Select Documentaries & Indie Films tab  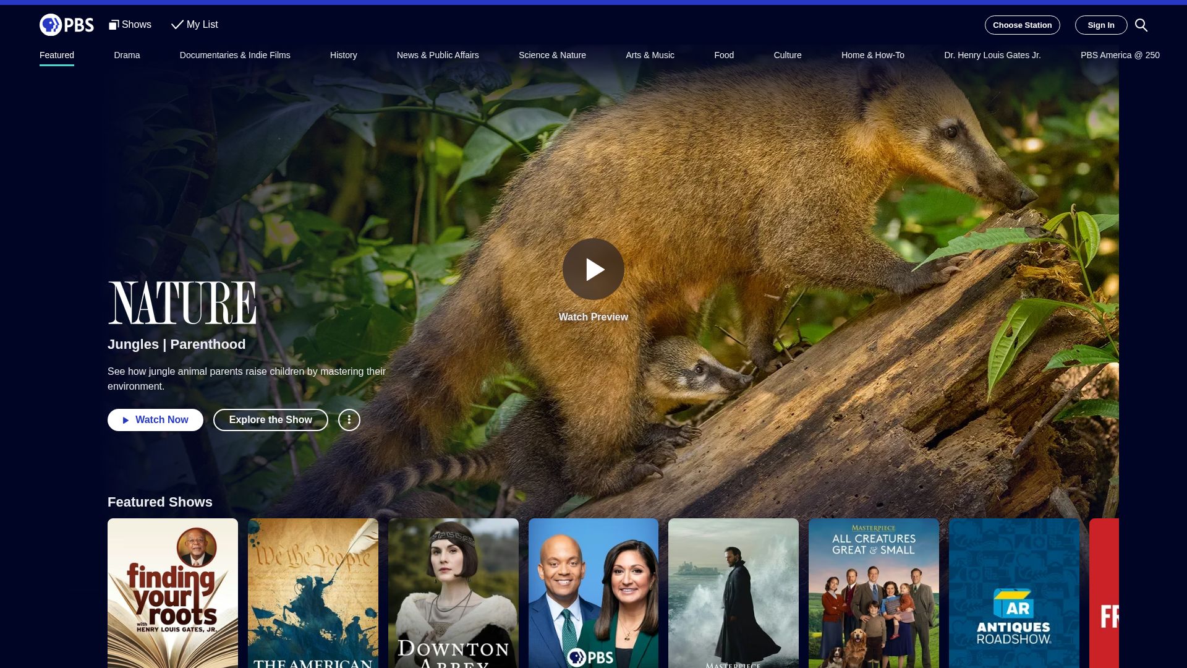[235, 55]
